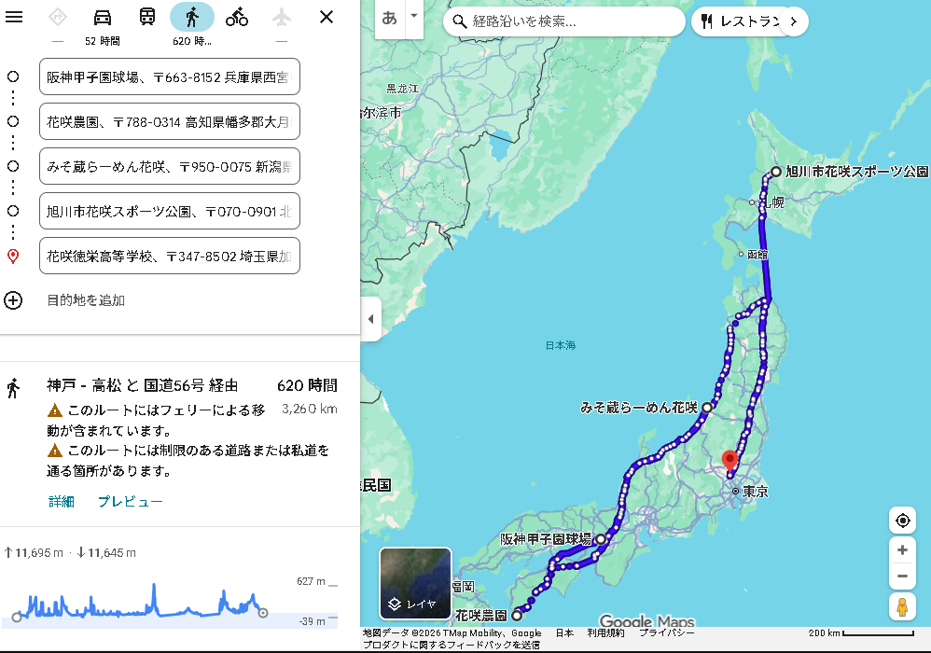Add destination with plus icon
This screenshot has width=931, height=653.
(13, 300)
